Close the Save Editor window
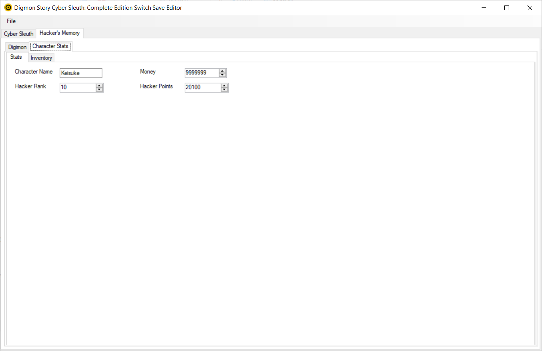The image size is (542, 351). (x=530, y=8)
